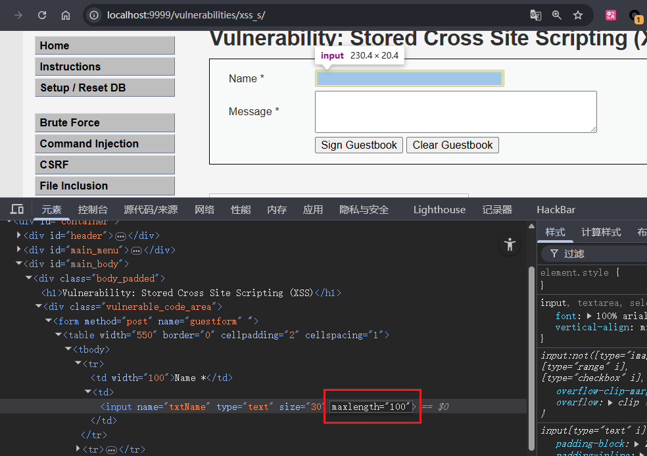Viewport: 647px width, 456px height.
Task: Open the HackBar DevTools tab
Action: [556, 209]
